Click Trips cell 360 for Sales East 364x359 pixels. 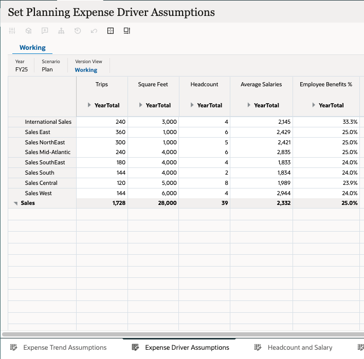[x=102, y=132]
